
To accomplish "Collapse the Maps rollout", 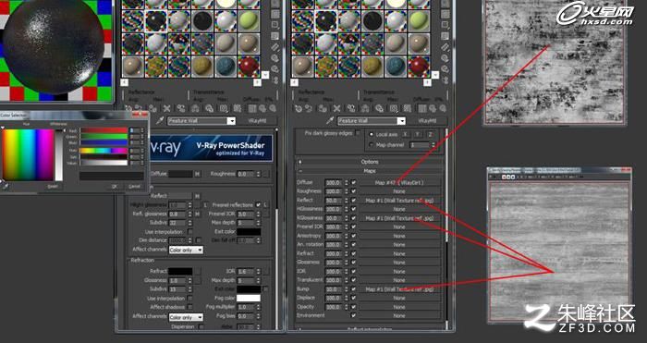I will coord(370,170).
